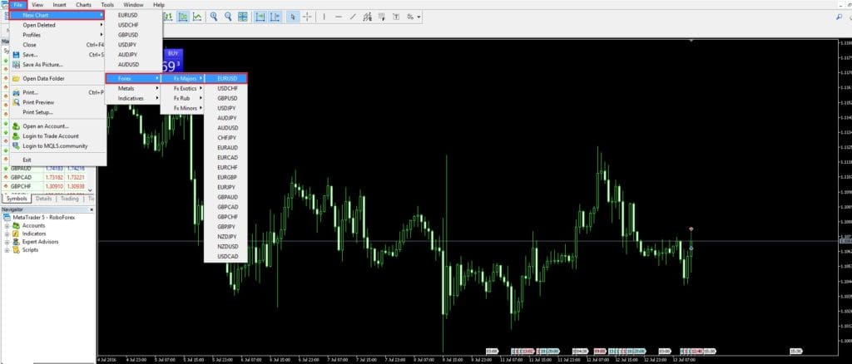Click the Save disk icon in File menu
The width and height of the screenshot is (852, 364).
(16, 55)
